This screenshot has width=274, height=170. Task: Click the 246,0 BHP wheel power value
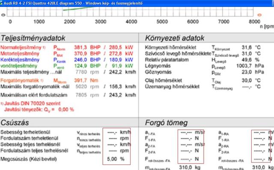tap(87, 60)
